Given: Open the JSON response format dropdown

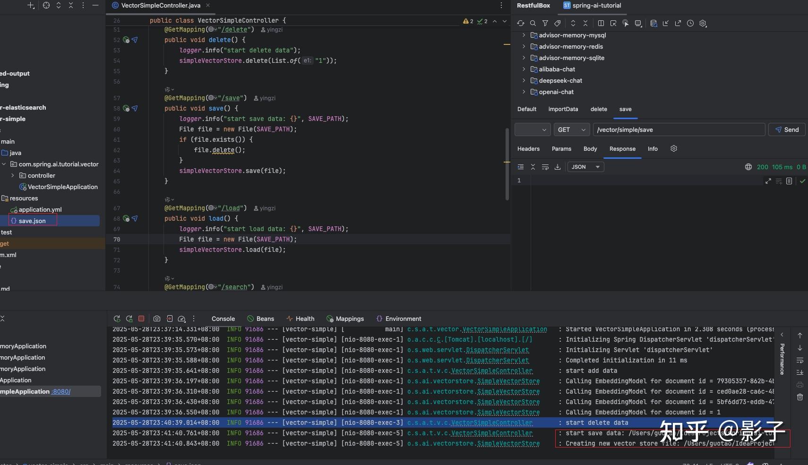Looking at the screenshot, I should click(x=585, y=167).
